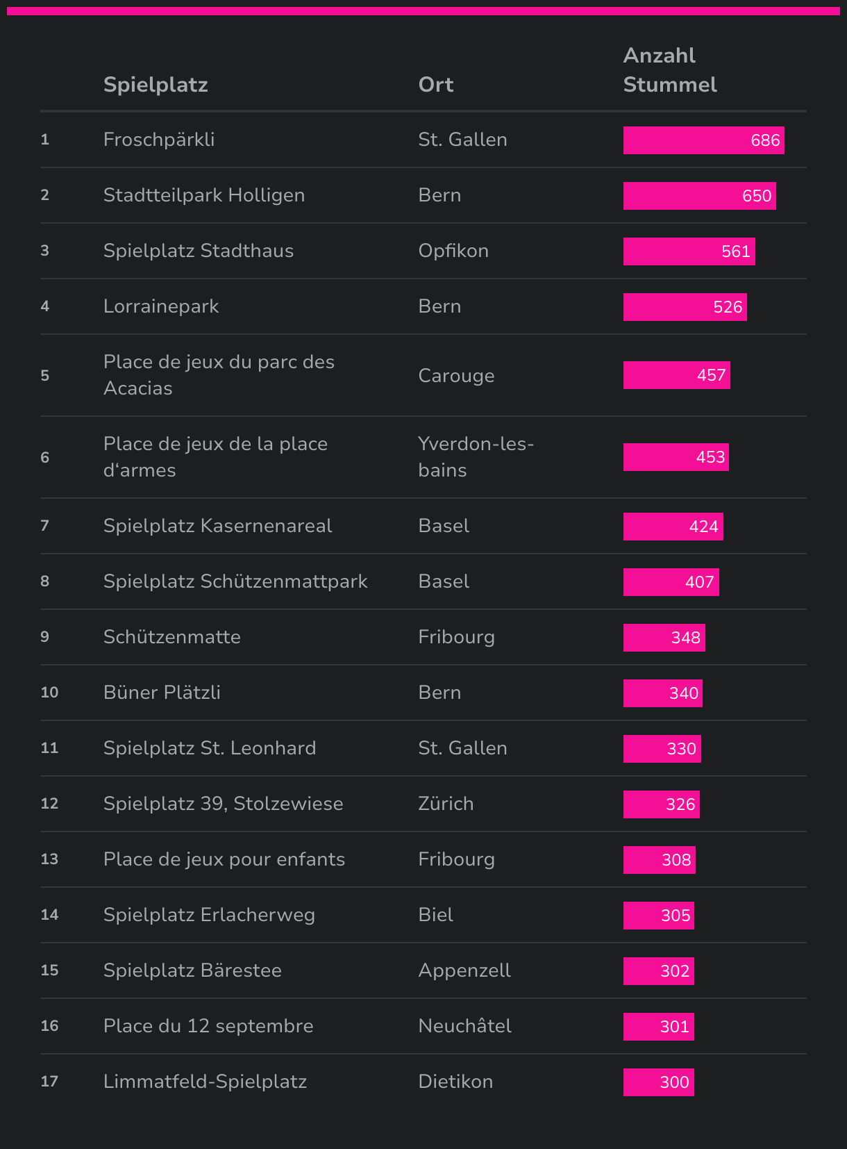
Task: Select the Lorrainepark entry
Action: tap(160, 306)
